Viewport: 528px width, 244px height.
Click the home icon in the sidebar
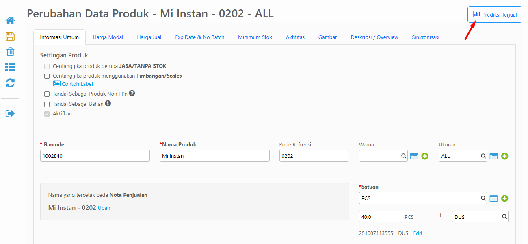tap(10, 20)
